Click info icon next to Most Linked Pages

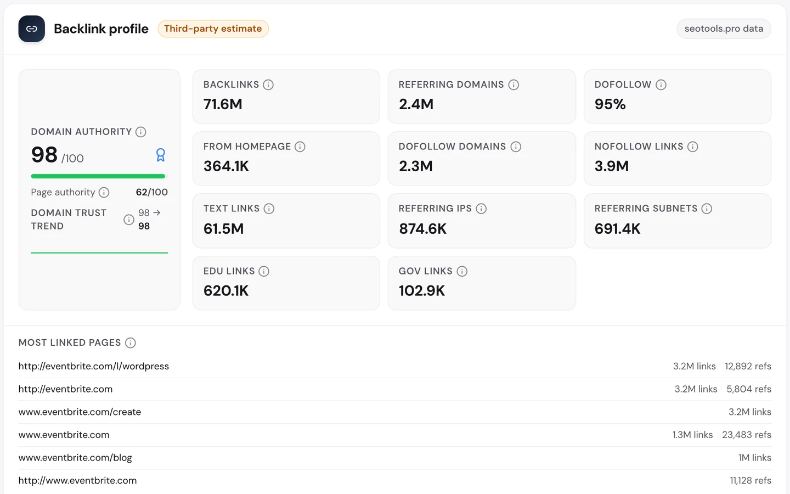pyautogui.click(x=130, y=343)
